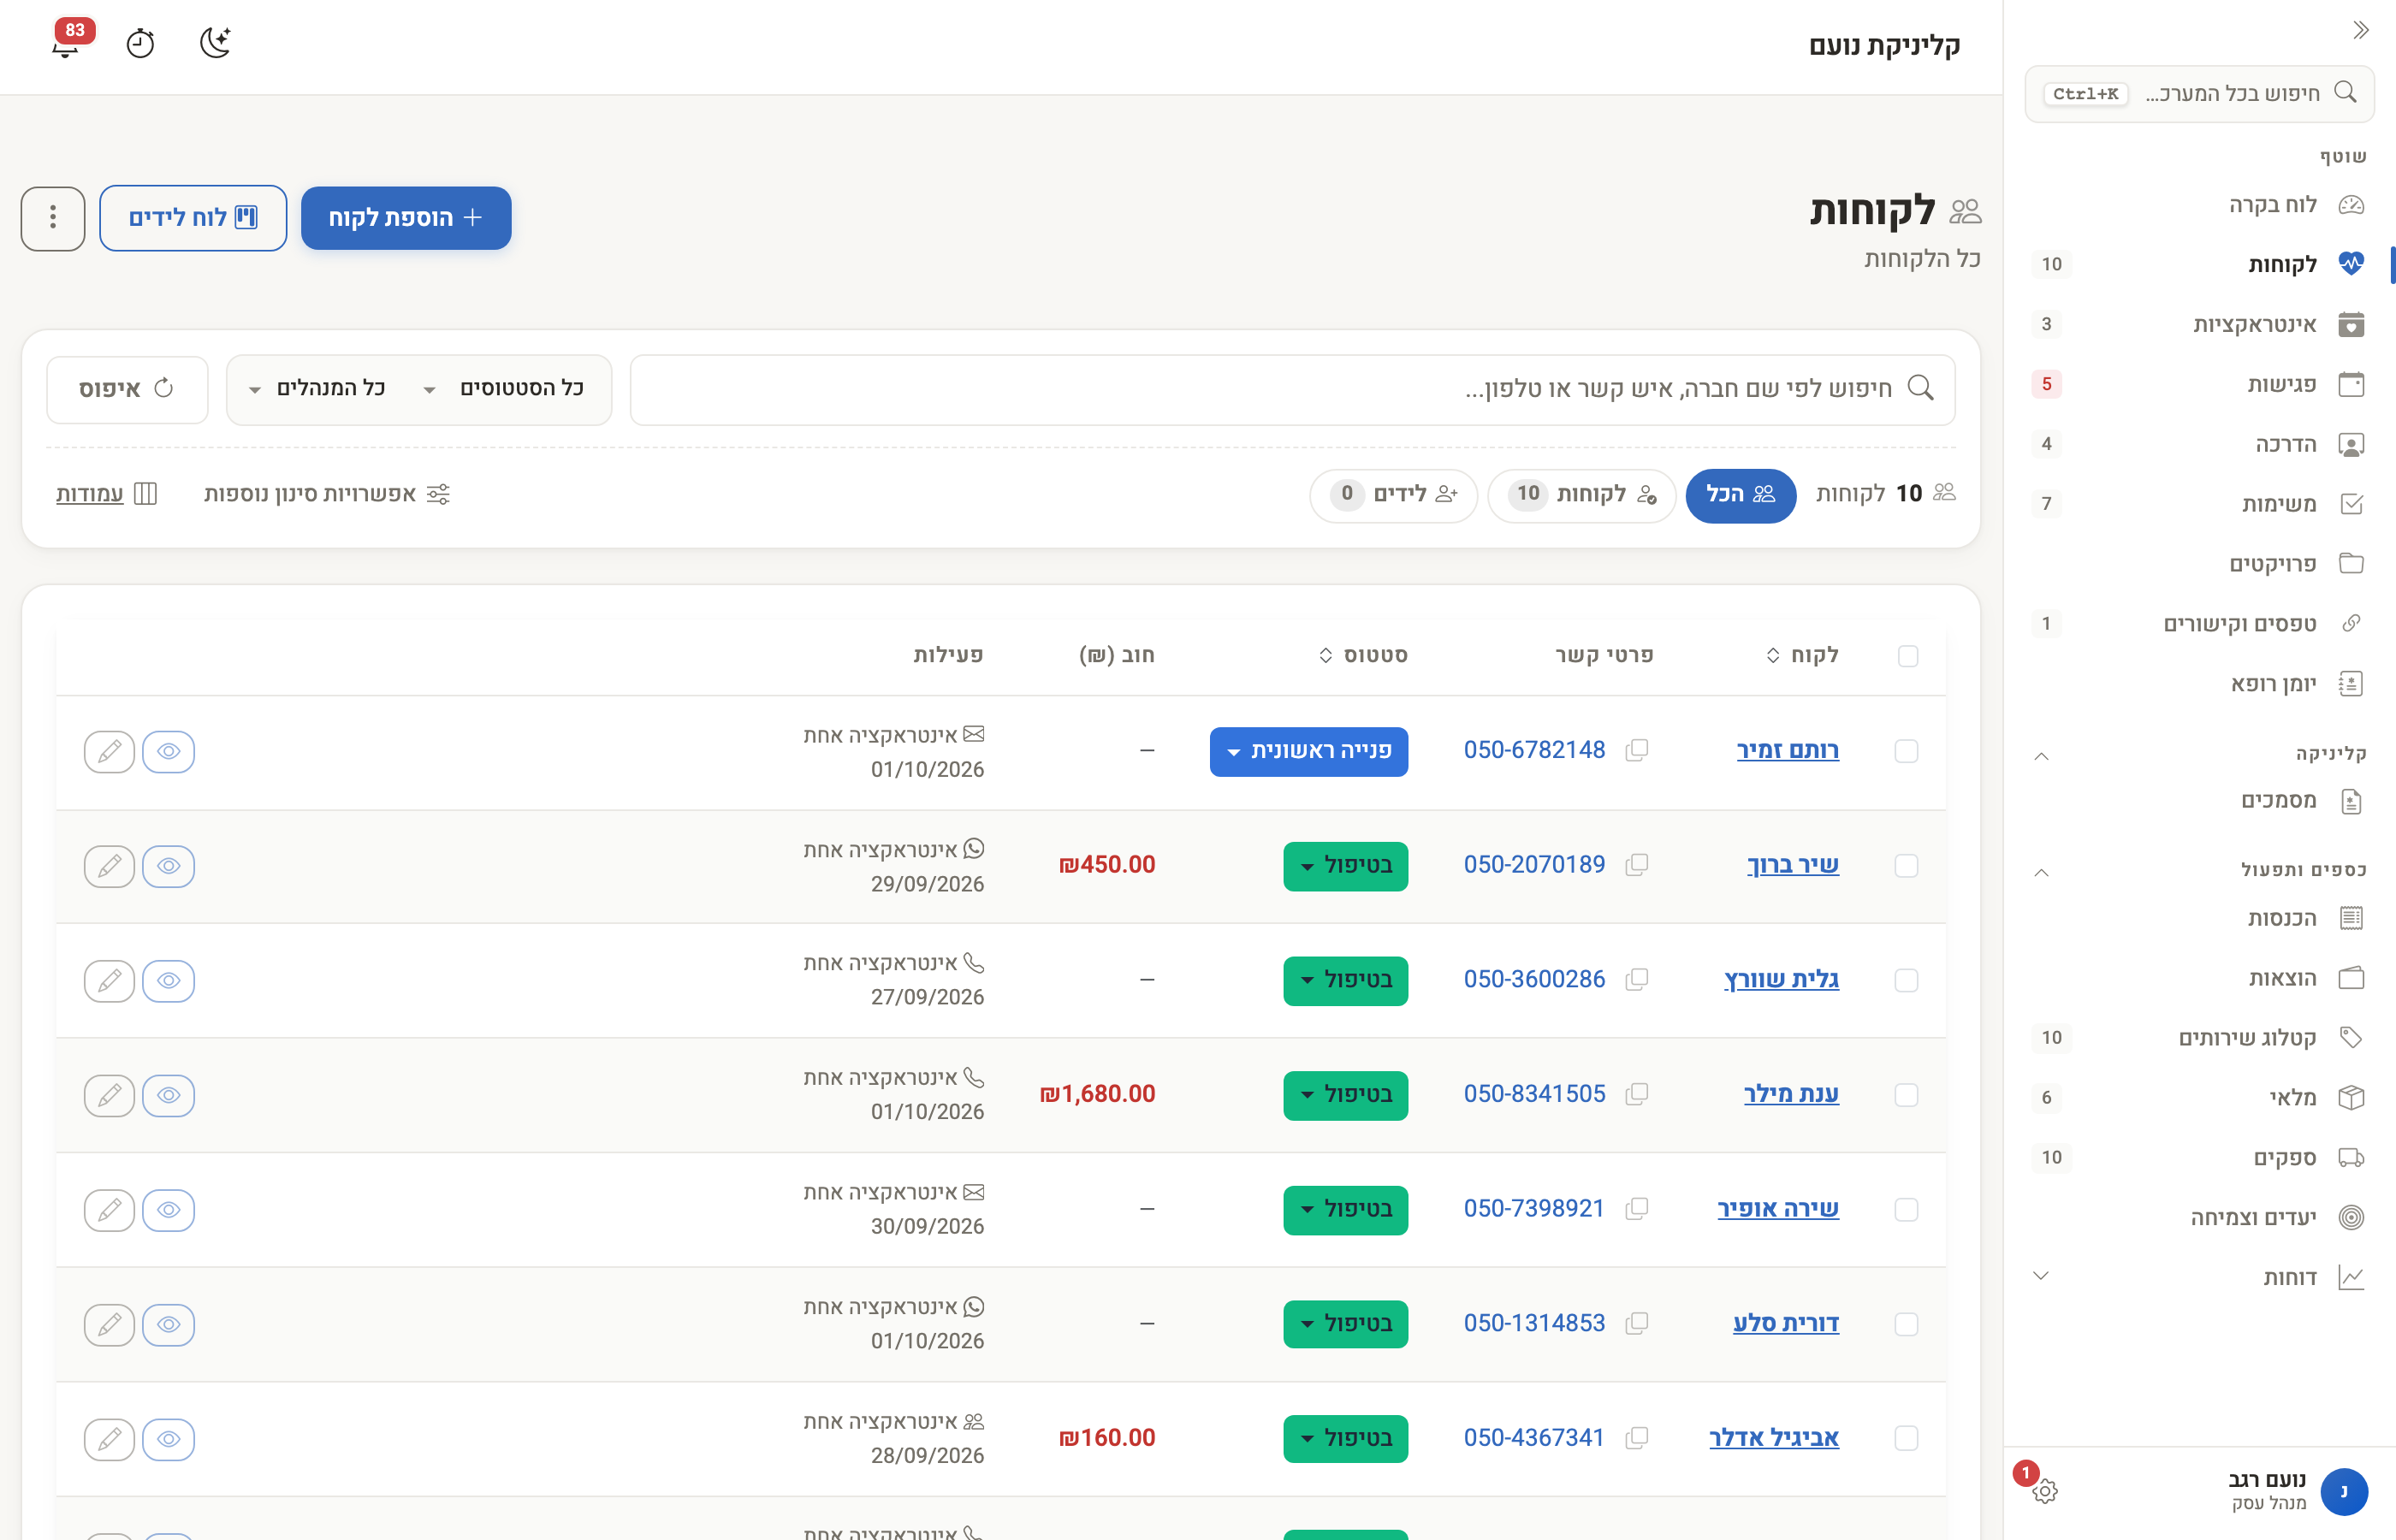Switch to לידים filter tab
The height and width of the screenshot is (1540, 2396).
(1393, 495)
